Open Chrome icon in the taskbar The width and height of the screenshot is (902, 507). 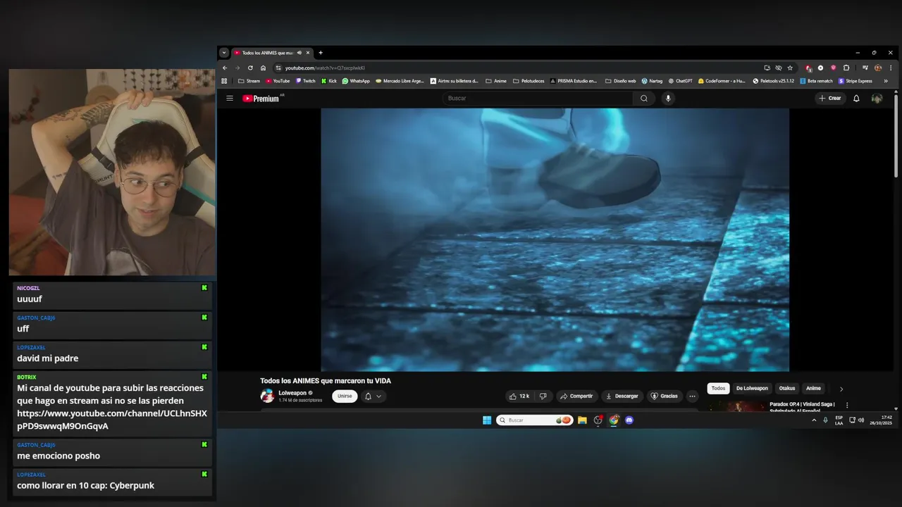pos(614,420)
